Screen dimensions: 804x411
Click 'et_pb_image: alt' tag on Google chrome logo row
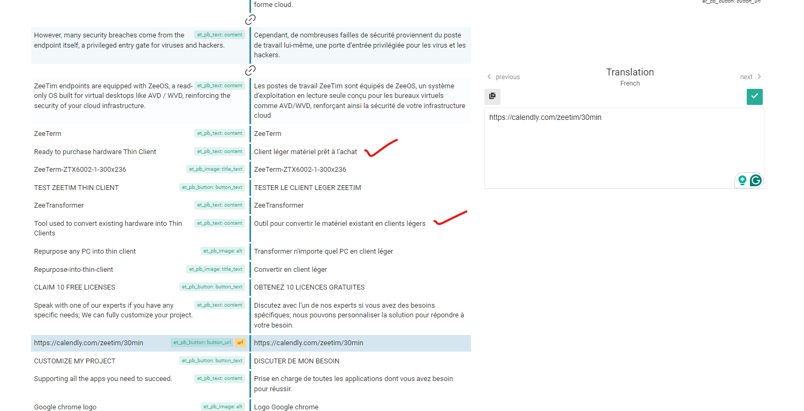(223, 407)
